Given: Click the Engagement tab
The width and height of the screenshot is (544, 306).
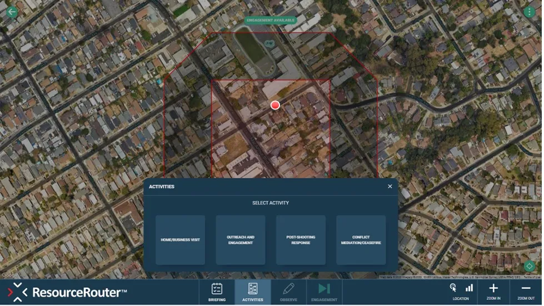Looking at the screenshot, I should coord(324,292).
